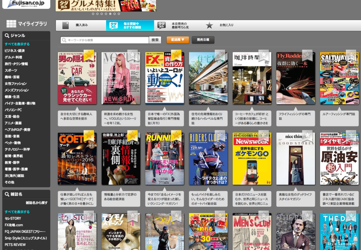Switch to 購入済み tab
The height and width of the screenshot is (250, 361).
pyautogui.click(x=81, y=25)
